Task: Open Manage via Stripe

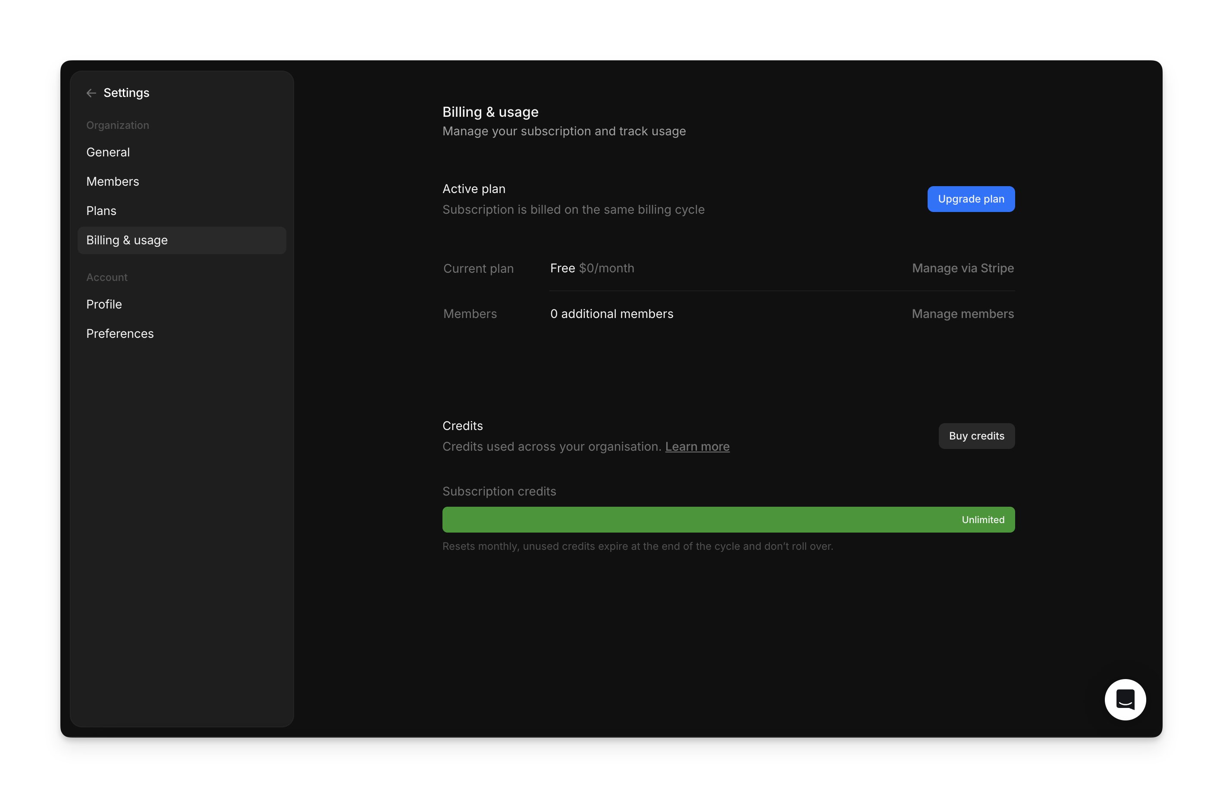Action: click(x=963, y=268)
